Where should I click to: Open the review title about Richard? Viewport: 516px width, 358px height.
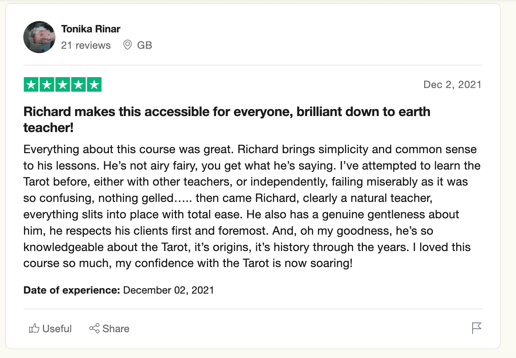point(227,120)
